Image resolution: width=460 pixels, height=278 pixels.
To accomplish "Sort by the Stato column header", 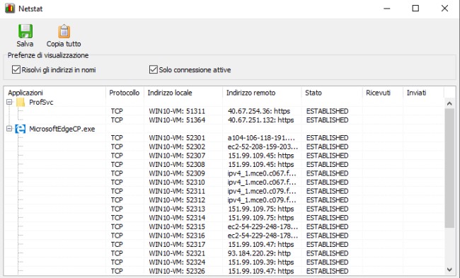I will (332, 93).
